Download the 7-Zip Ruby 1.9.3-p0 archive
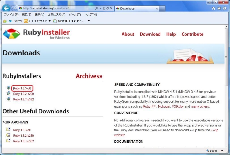This screenshot has width=230, height=155. click(22, 130)
